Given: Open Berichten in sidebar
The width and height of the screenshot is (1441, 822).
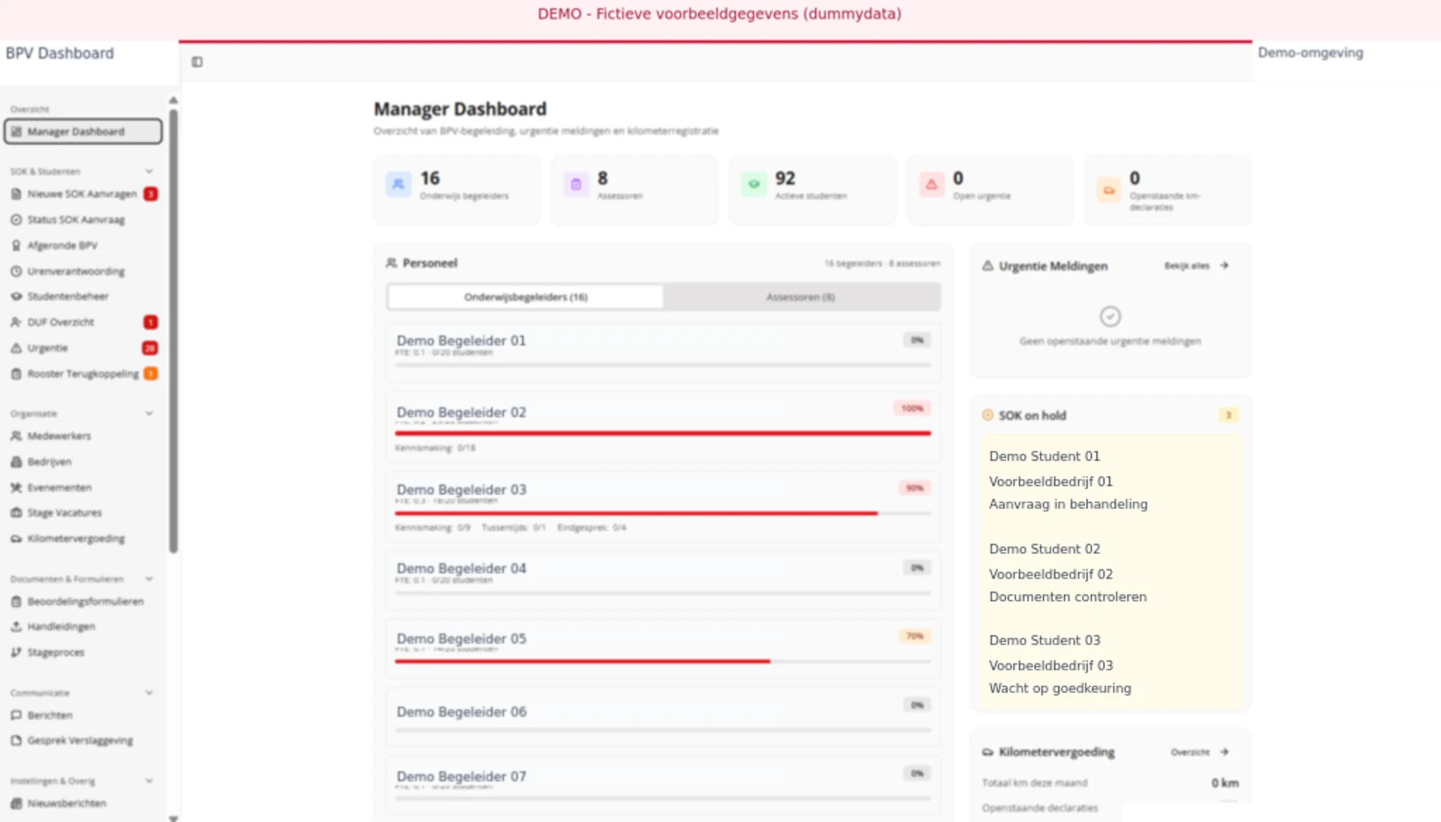Looking at the screenshot, I should point(84,715).
